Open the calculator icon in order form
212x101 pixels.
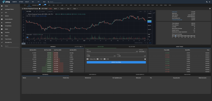point(145,59)
